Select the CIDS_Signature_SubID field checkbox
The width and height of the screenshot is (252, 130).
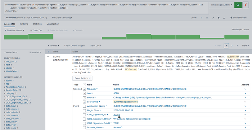pyautogui.click(x=84, y=123)
